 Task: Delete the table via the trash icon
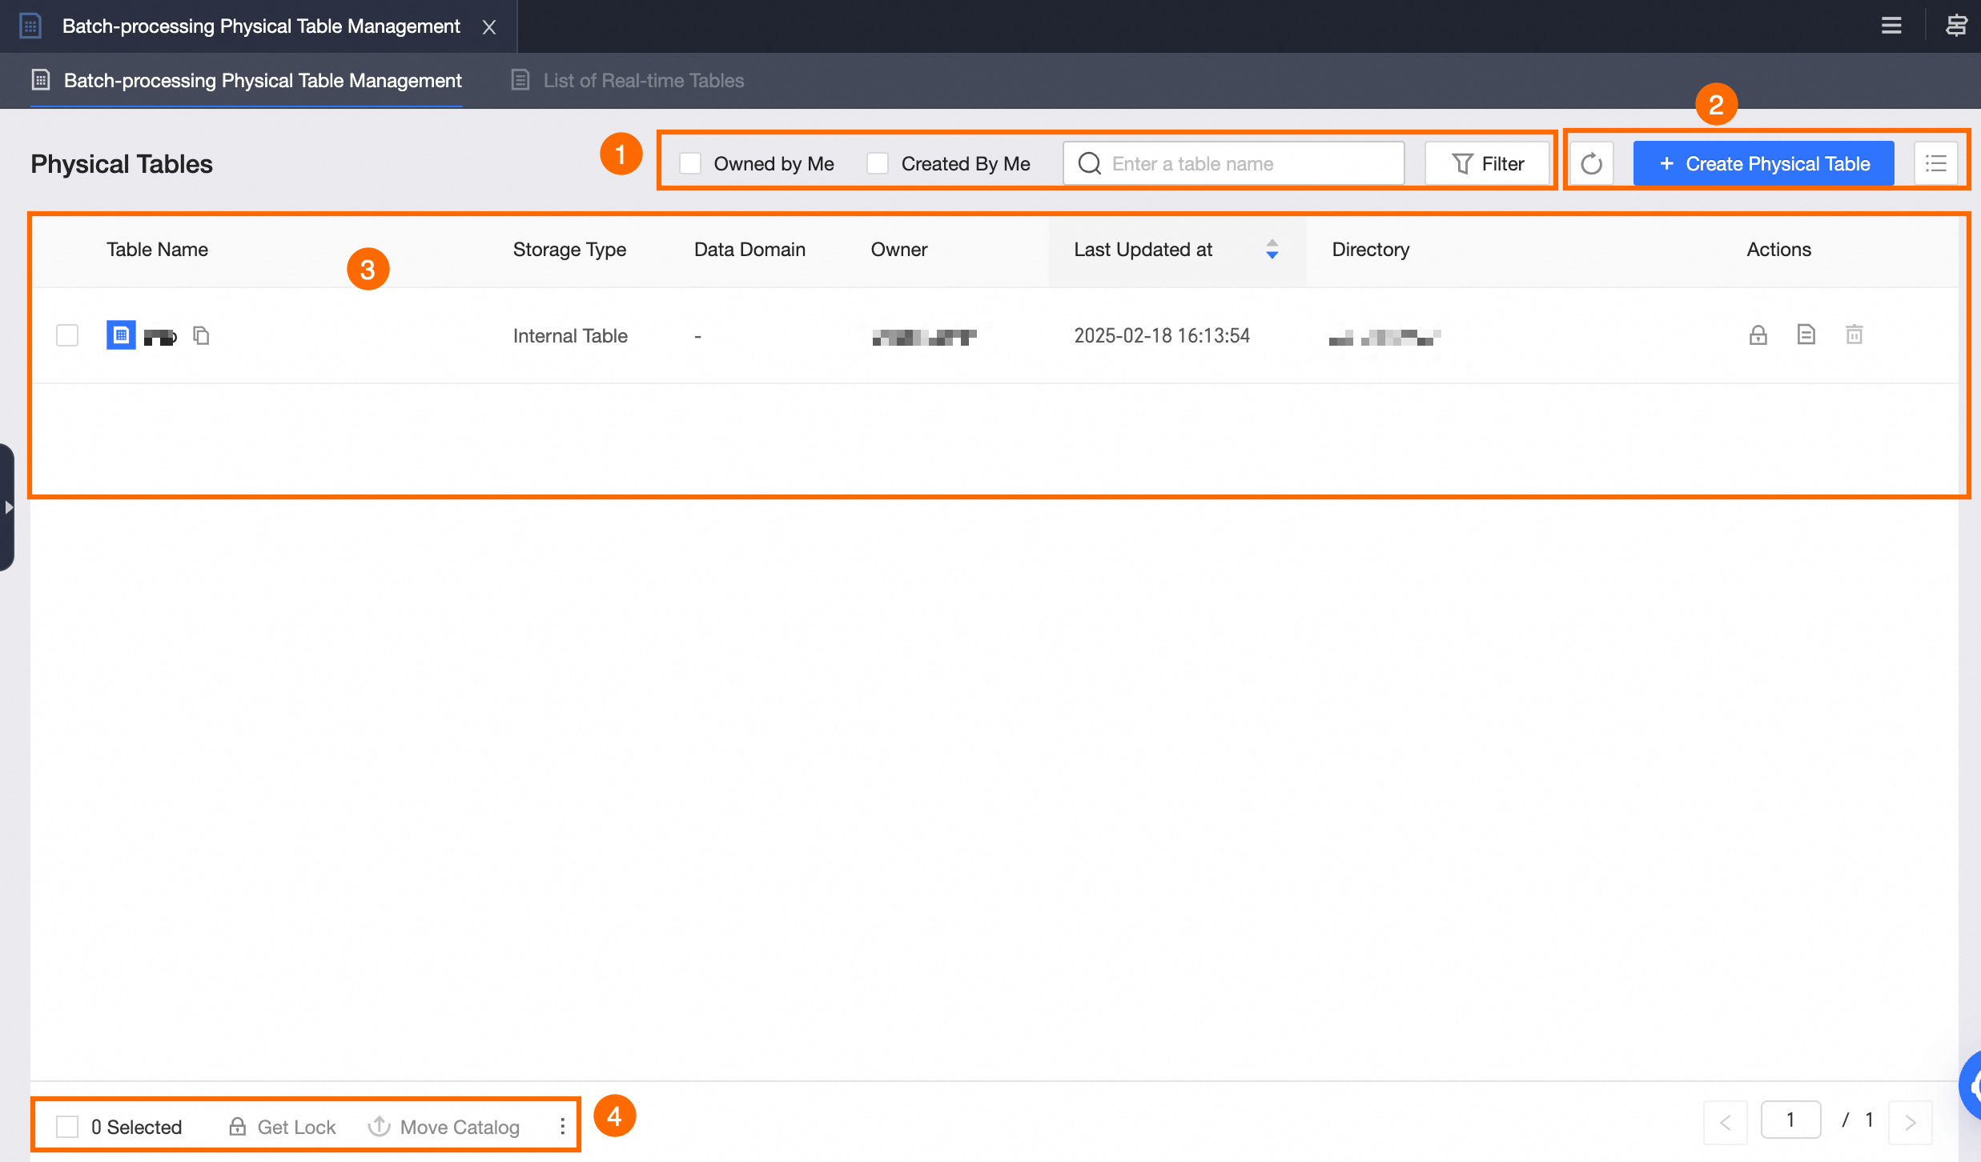(x=1855, y=335)
